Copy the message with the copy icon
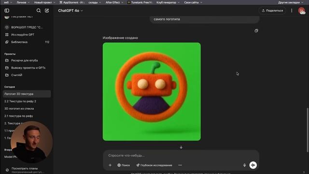Viewport: 309px width, 174px height. (256, 30)
